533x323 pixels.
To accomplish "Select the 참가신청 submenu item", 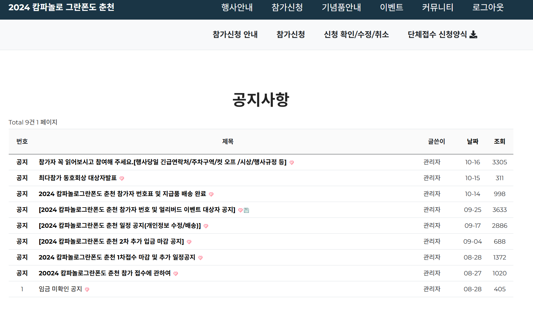I will pyautogui.click(x=291, y=35).
